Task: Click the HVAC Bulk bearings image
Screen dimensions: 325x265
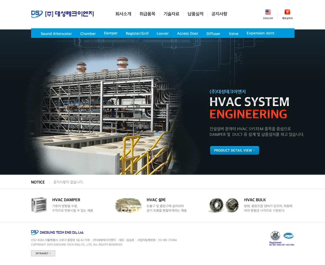Action: (x=224, y=205)
